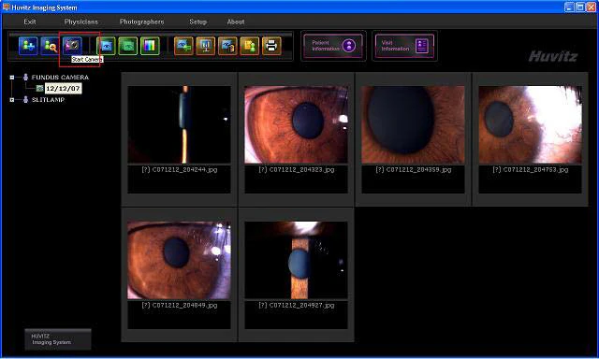
Task: Open Patient Information panel button
Action: point(333,46)
